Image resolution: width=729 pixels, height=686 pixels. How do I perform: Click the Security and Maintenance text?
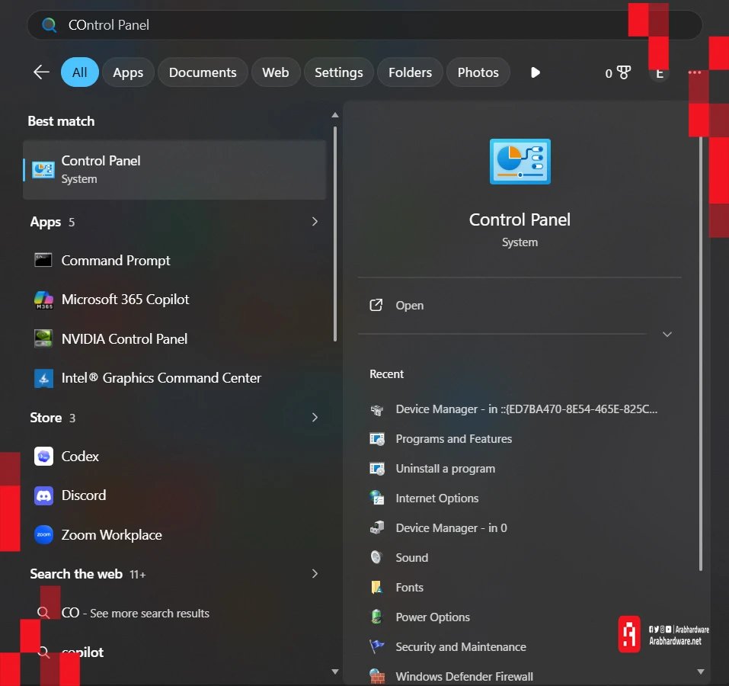[x=461, y=646]
